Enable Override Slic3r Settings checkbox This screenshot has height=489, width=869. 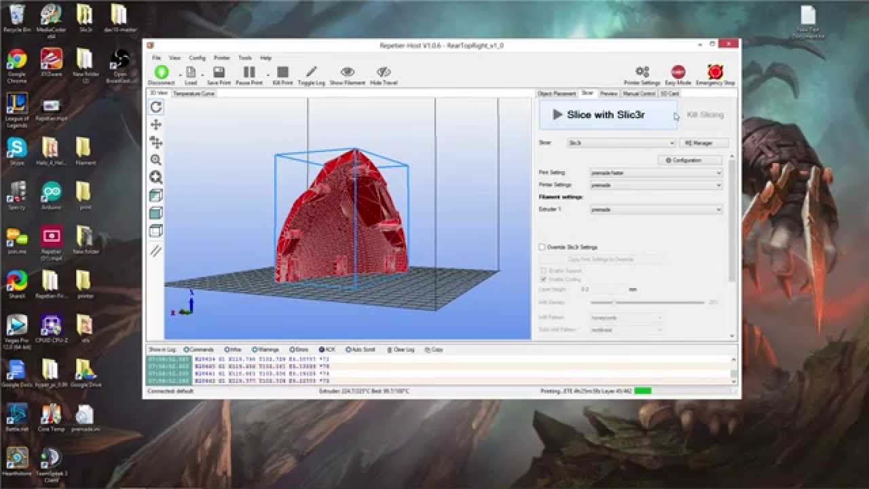click(x=542, y=247)
